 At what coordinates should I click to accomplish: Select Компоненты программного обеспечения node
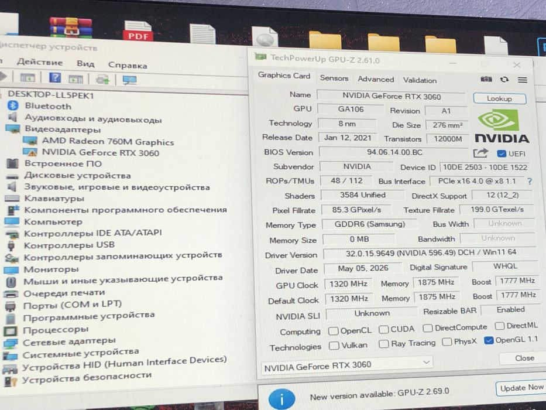[x=125, y=210]
